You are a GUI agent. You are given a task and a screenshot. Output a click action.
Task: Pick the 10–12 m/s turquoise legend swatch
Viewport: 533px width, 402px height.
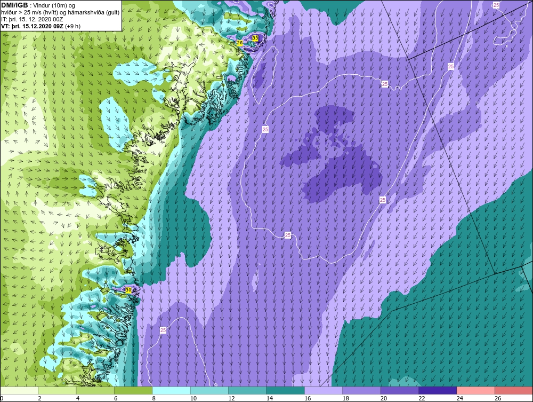pos(209,390)
